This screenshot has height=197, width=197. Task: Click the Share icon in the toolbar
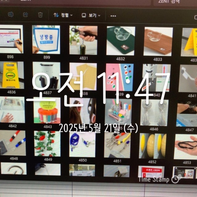point(26,14)
